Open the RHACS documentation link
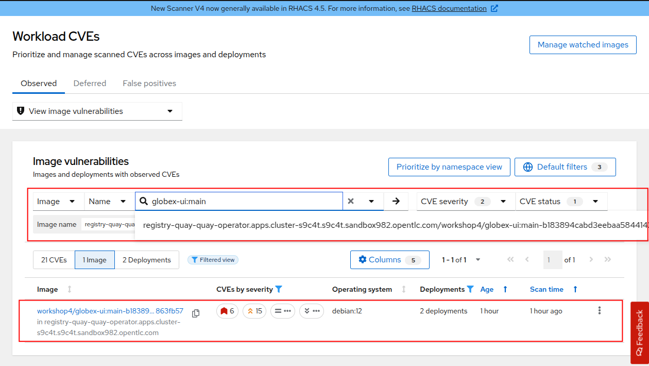The image size is (649, 366). 449,8
